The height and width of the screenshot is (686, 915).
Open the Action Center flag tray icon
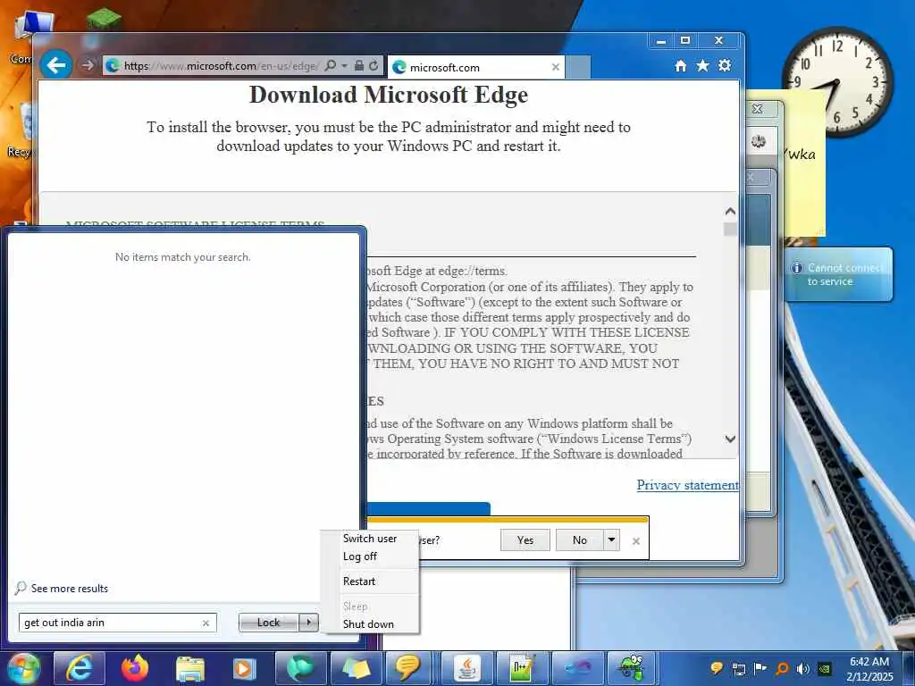pos(760,669)
